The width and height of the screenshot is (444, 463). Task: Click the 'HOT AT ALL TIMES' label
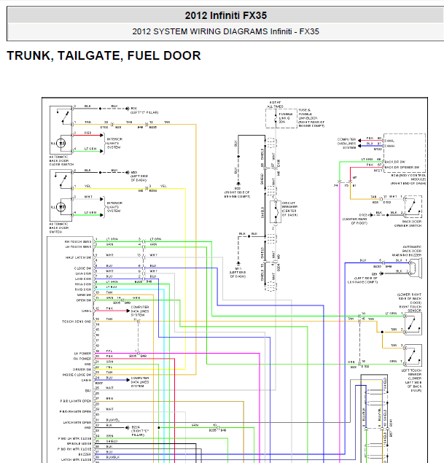(x=275, y=104)
